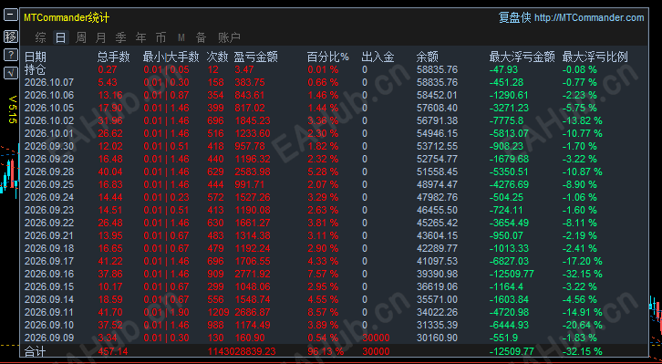Select the 2026.09.28 date row

[49, 172]
